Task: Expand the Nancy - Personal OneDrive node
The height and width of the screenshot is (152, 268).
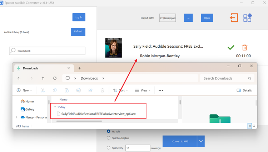Action: pyautogui.click(x=16, y=117)
